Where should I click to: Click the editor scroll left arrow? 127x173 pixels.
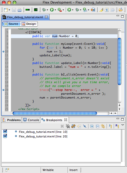pyautogui.click(x=111, y=113)
